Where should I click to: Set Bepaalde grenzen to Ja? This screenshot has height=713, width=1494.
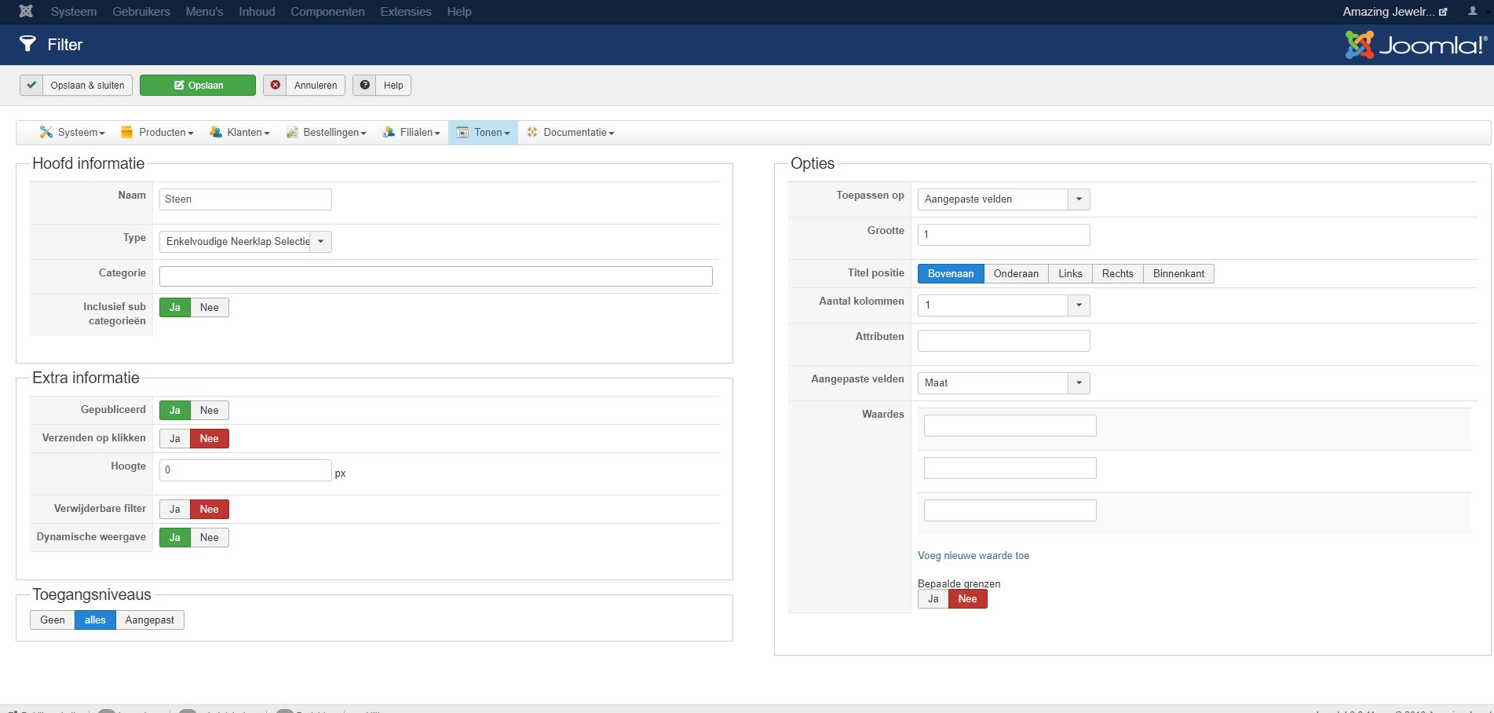pos(933,598)
